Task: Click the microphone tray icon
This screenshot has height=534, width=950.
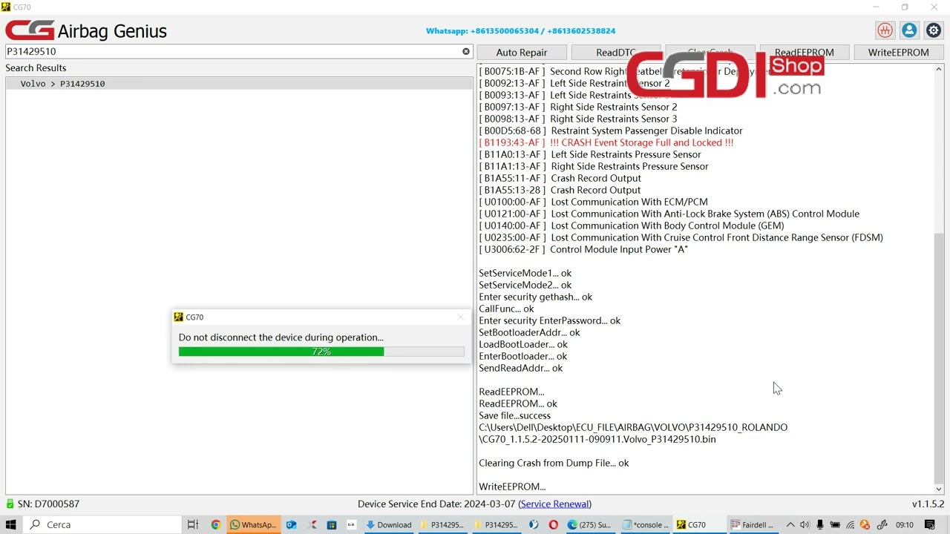Action: tap(820, 525)
